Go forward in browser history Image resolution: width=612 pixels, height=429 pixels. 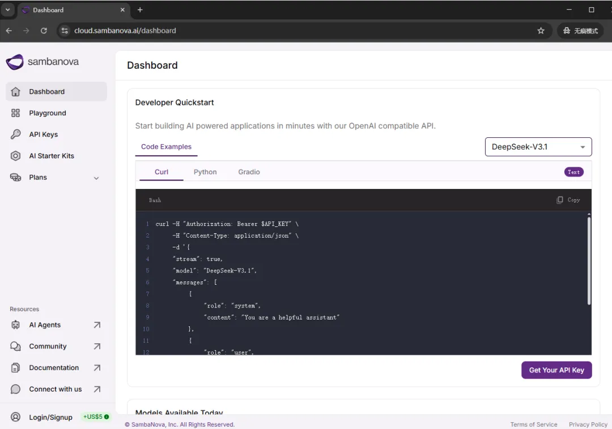26,31
